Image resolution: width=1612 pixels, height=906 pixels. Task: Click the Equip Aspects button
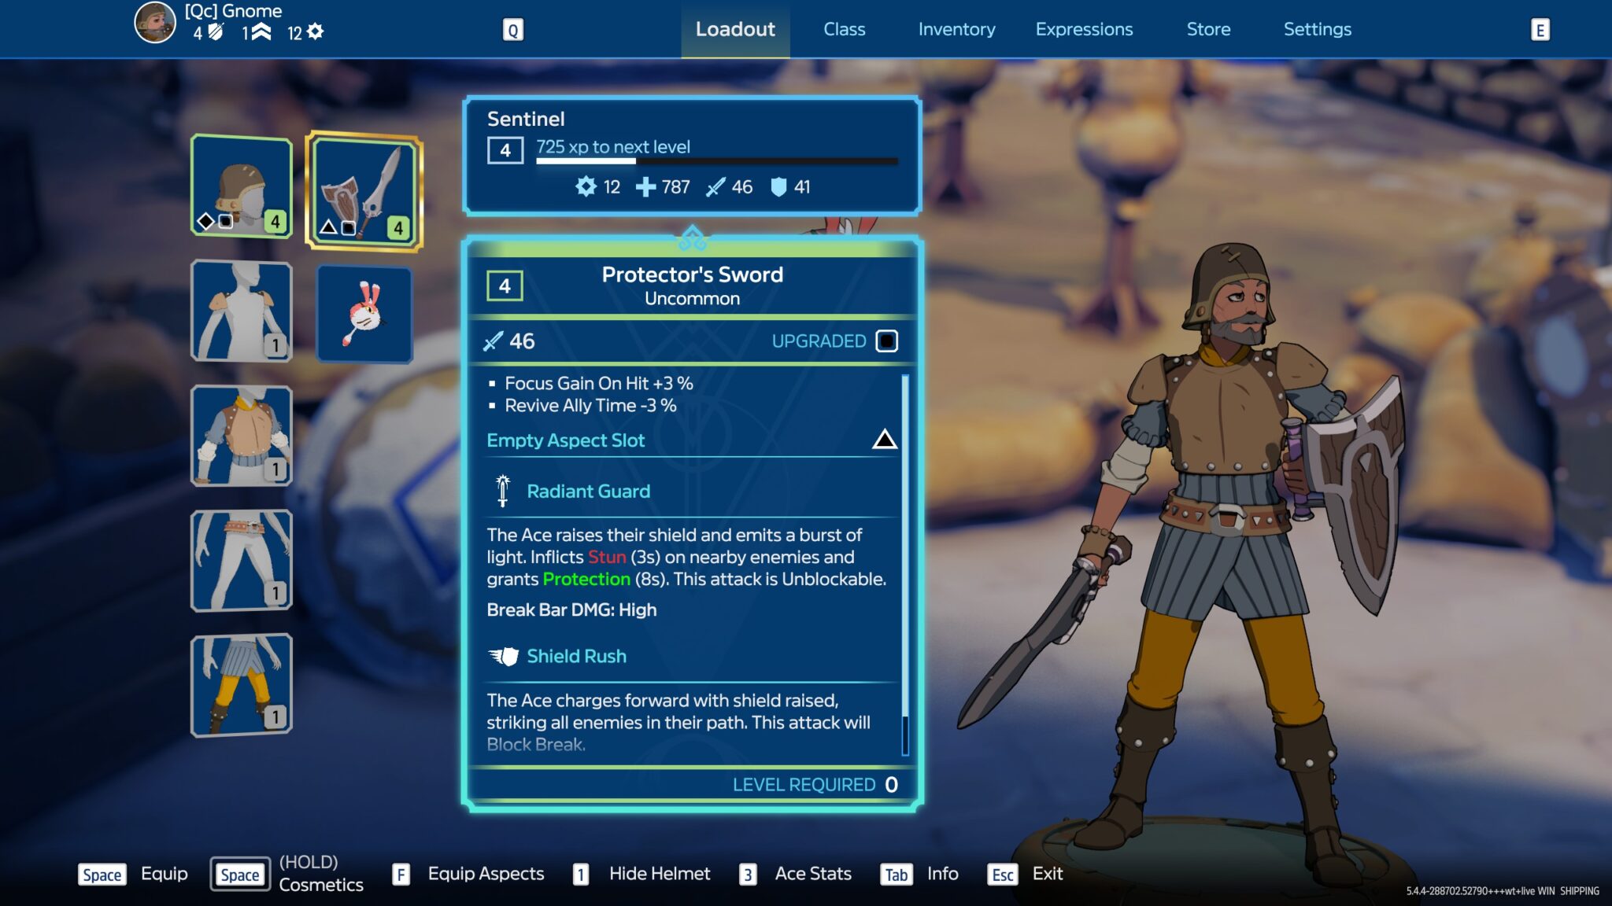tap(486, 874)
